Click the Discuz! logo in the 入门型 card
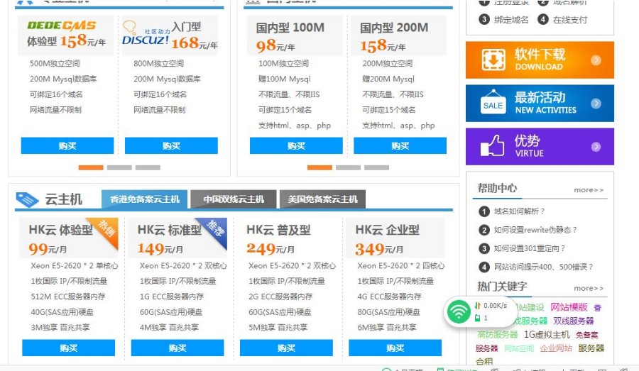 [x=145, y=33]
